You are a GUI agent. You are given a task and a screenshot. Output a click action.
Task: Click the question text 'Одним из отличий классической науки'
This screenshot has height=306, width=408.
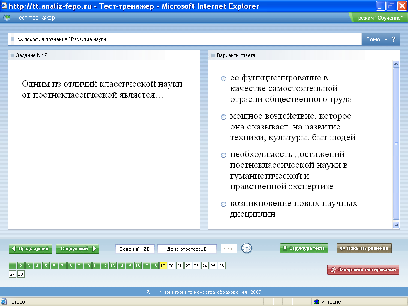[x=102, y=84]
